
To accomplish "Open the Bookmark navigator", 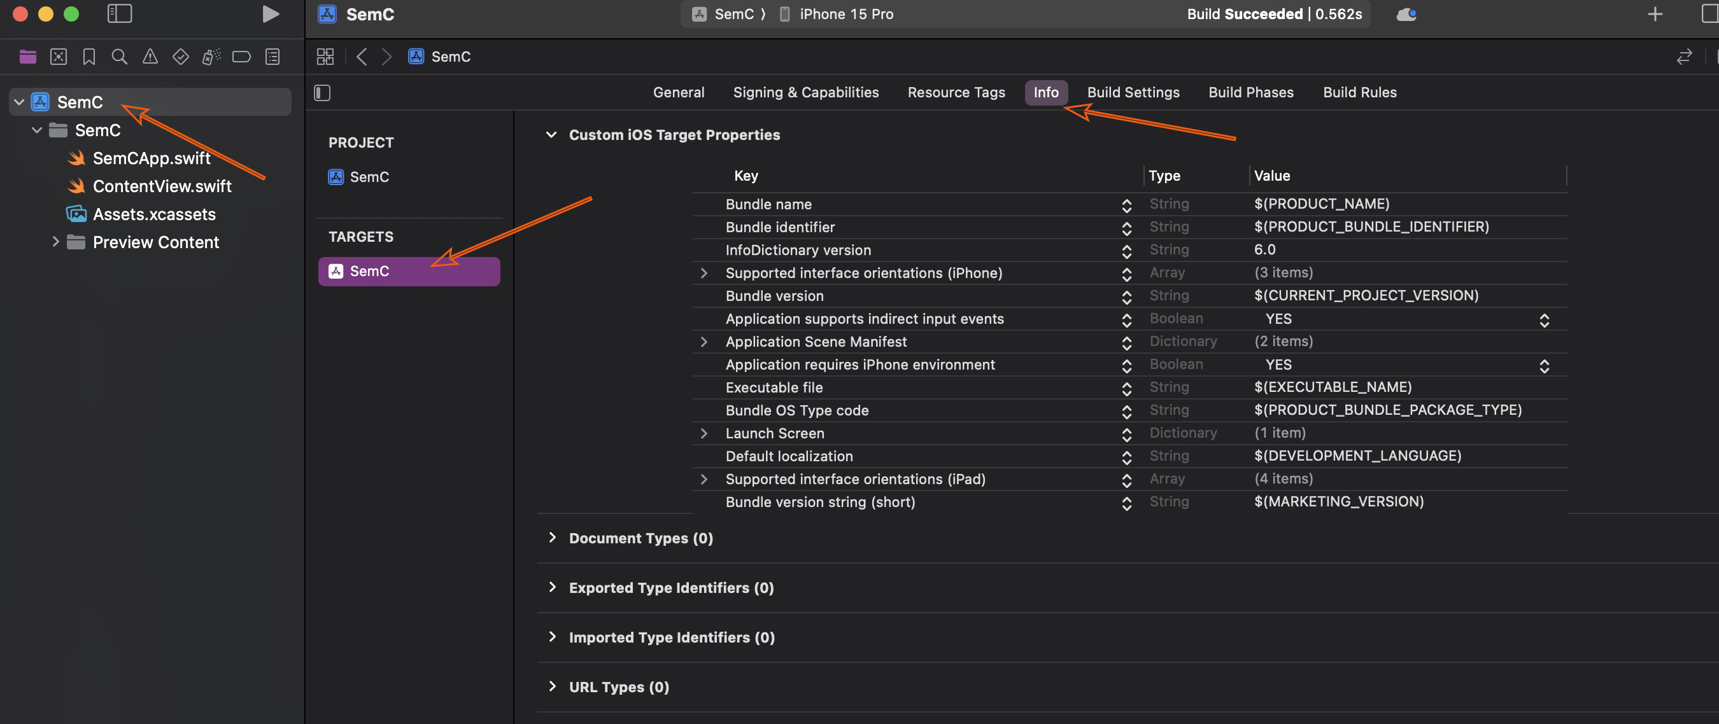I will click(88, 57).
